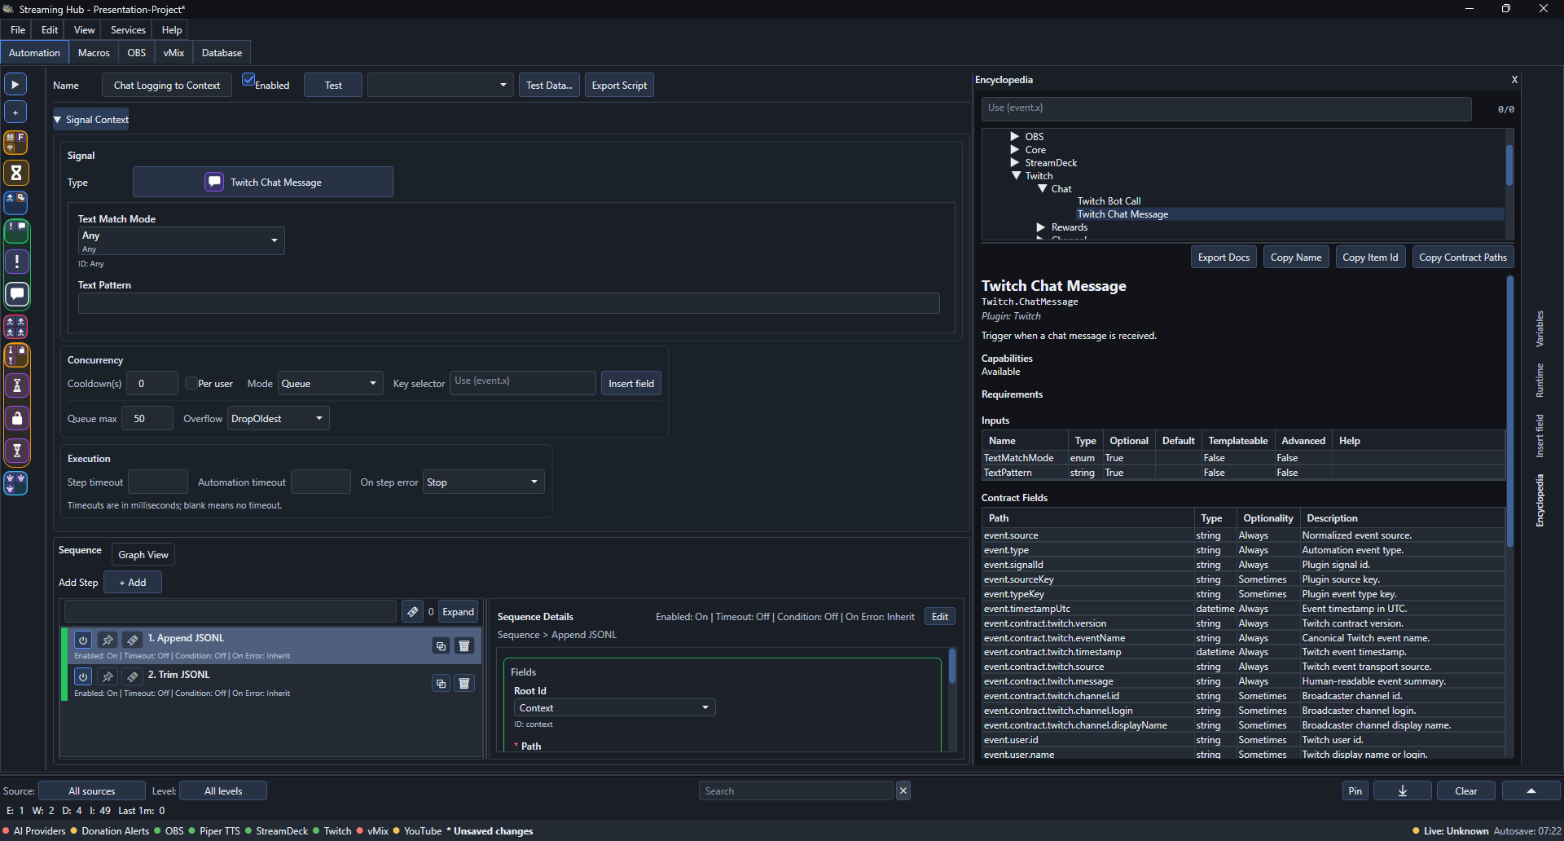
Task: Click Twitch Chat Message signal type icon
Action: [x=214, y=182]
